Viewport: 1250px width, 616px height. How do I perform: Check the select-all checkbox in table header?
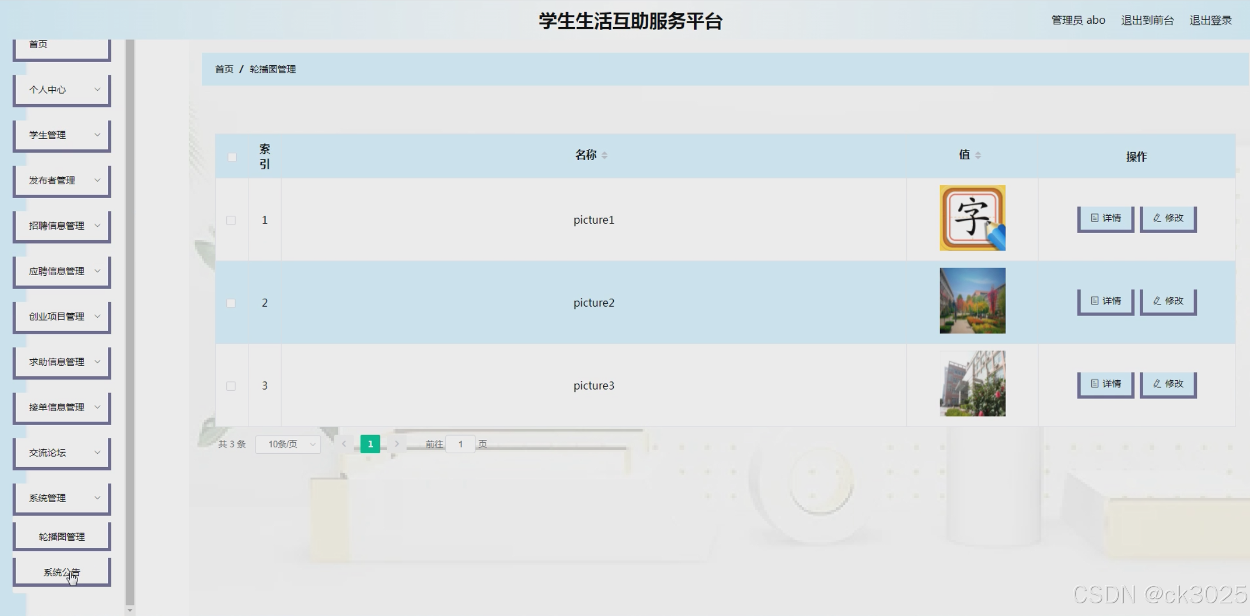(232, 157)
